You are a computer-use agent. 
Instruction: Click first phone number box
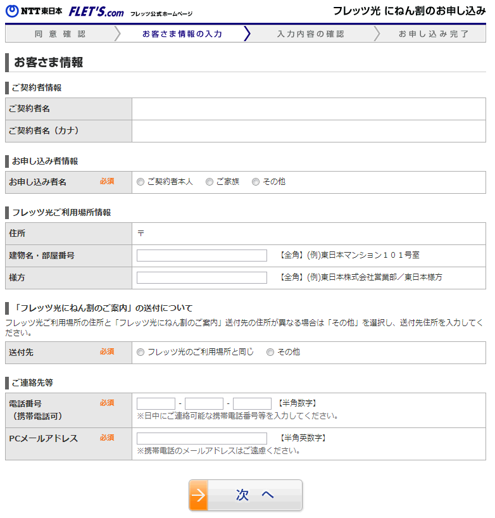click(156, 403)
